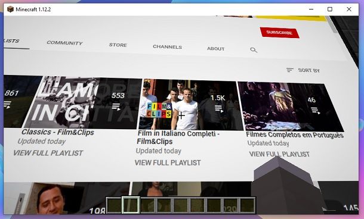Image resolution: width=364 pixels, height=219 pixels.
Task: View full playlist for Film in Italiano Completi
Action: tap(168, 162)
